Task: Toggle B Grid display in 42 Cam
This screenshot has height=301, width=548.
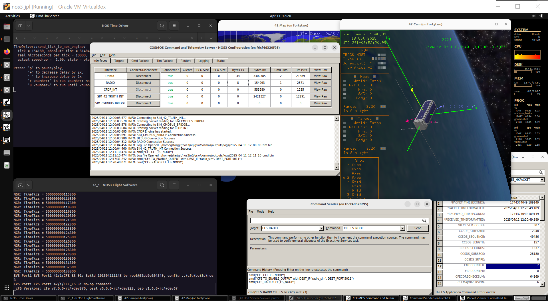Action: (354, 195)
